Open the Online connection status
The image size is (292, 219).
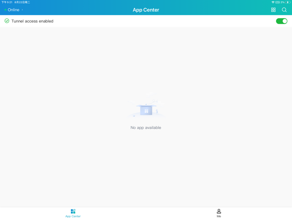(x=13, y=10)
